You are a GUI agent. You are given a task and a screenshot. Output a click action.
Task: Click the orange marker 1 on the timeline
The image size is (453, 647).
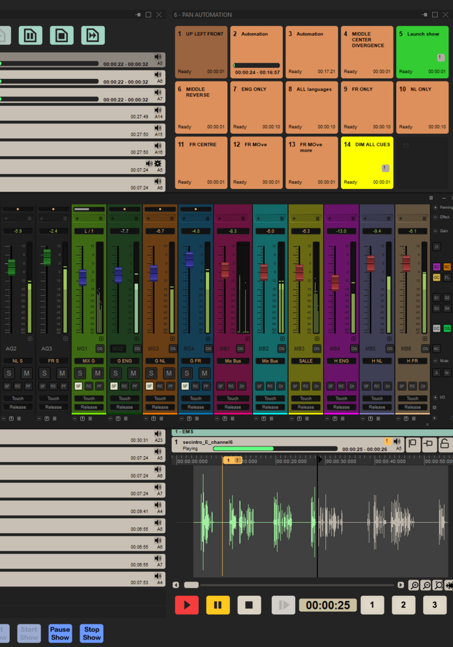(x=228, y=460)
